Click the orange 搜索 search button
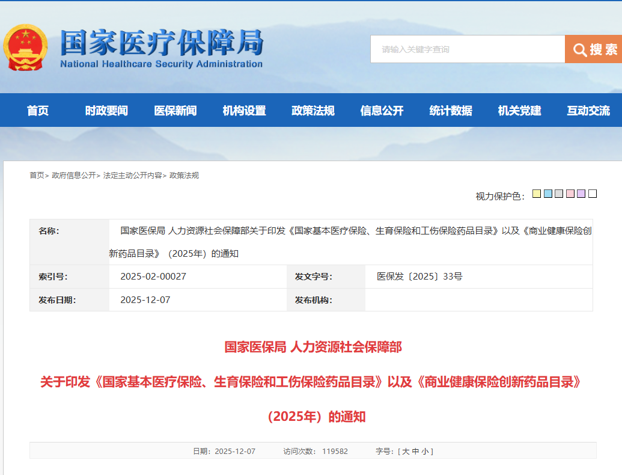 [594, 49]
